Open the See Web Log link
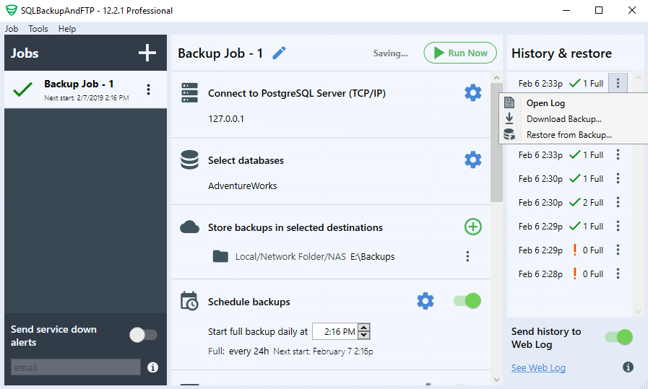Viewport: 648px width, 389px height. click(x=538, y=367)
